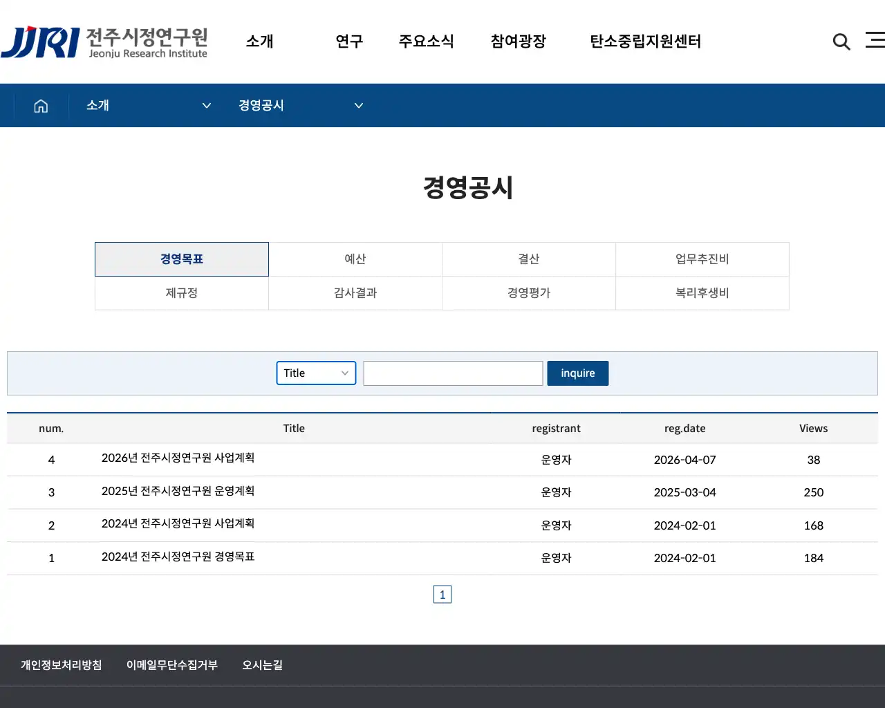Viewport: 885px width, 708px height.
Task: Click the view count 168 cell
Action: (814, 525)
